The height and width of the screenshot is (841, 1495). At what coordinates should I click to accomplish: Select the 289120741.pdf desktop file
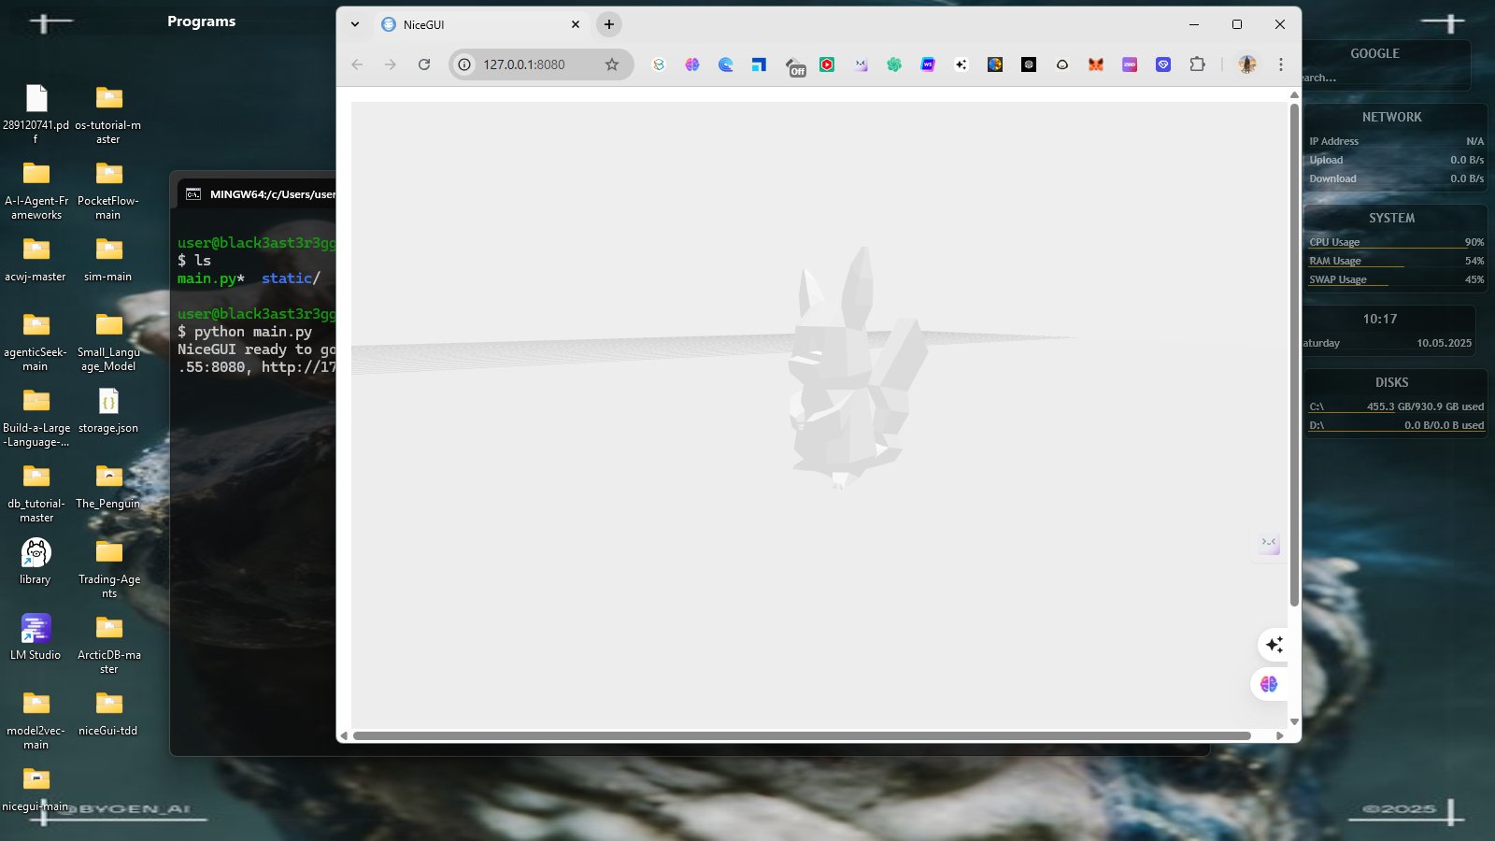pyautogui.click(x=36, y=114)
